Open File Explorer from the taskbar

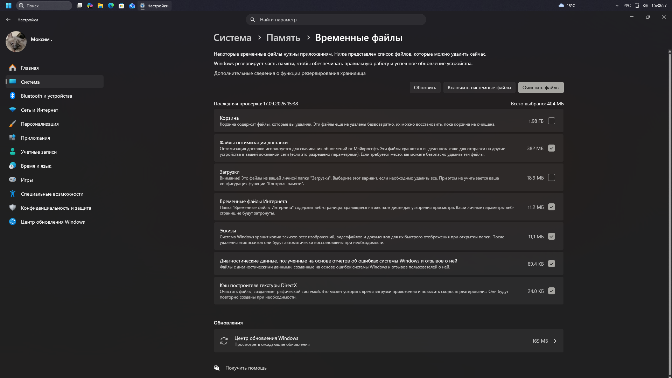click(x=100, y=6)
